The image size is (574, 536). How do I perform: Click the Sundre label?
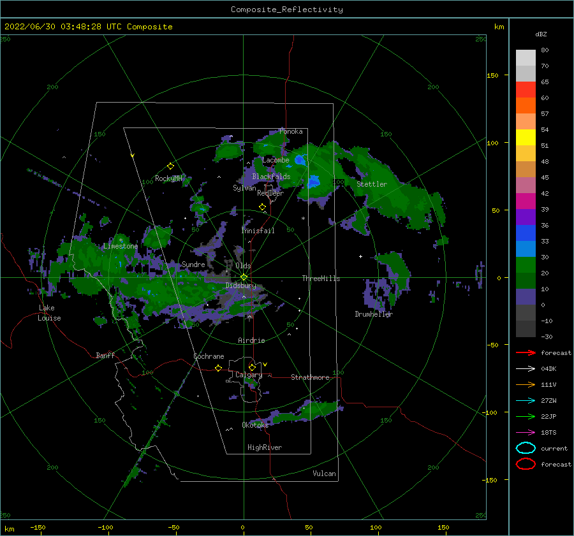pos(193,264)
